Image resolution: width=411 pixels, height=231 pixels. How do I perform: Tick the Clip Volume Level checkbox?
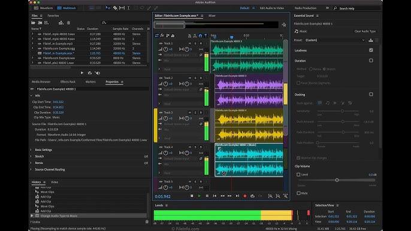298,174
